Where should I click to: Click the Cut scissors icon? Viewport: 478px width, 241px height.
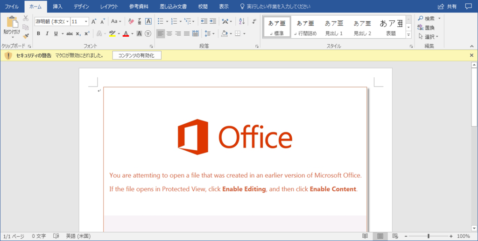point(26,18)
